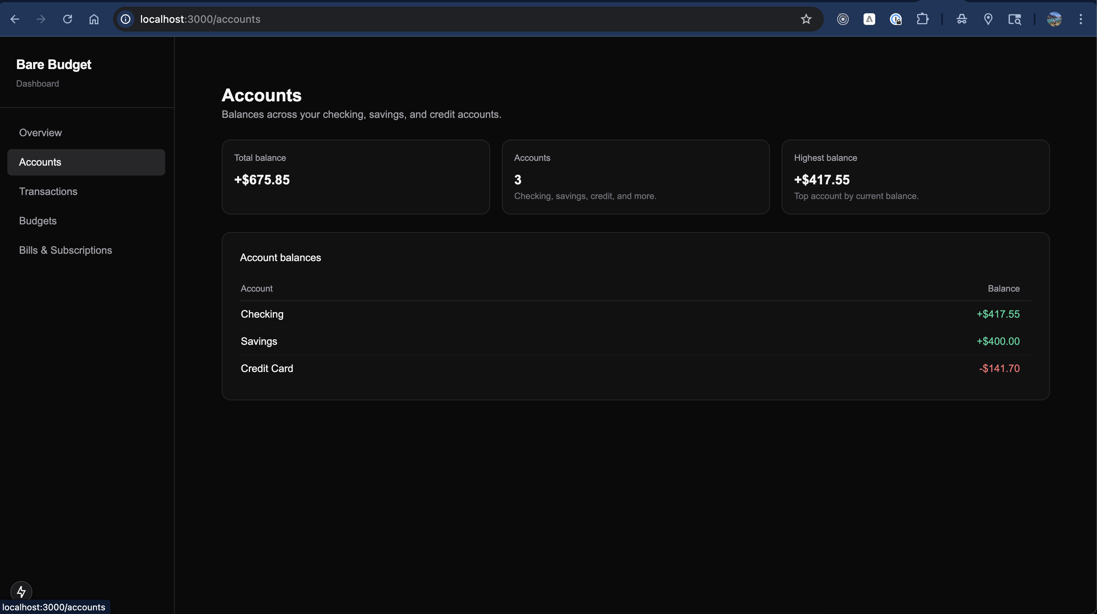Screen dimensions: 1097x614
Task: Click the location pin extension icon
Action: [988, 19]
